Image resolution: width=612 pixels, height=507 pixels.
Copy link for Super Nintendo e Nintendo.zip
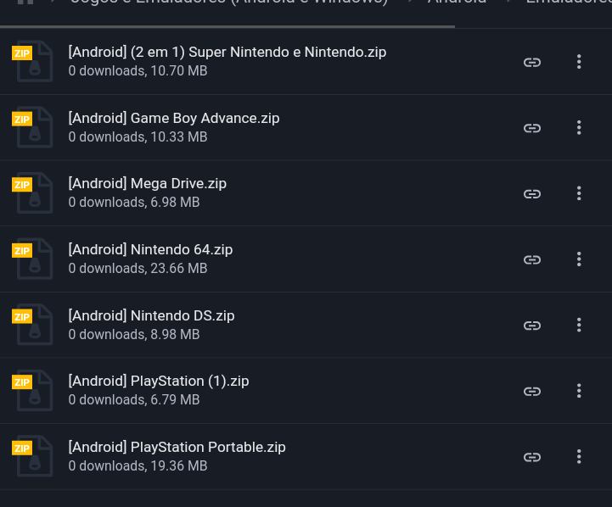tap(532, 62)
